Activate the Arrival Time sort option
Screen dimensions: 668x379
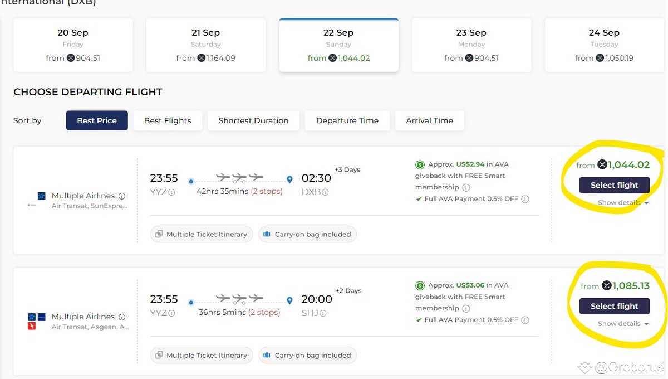(x=429, y=120)
